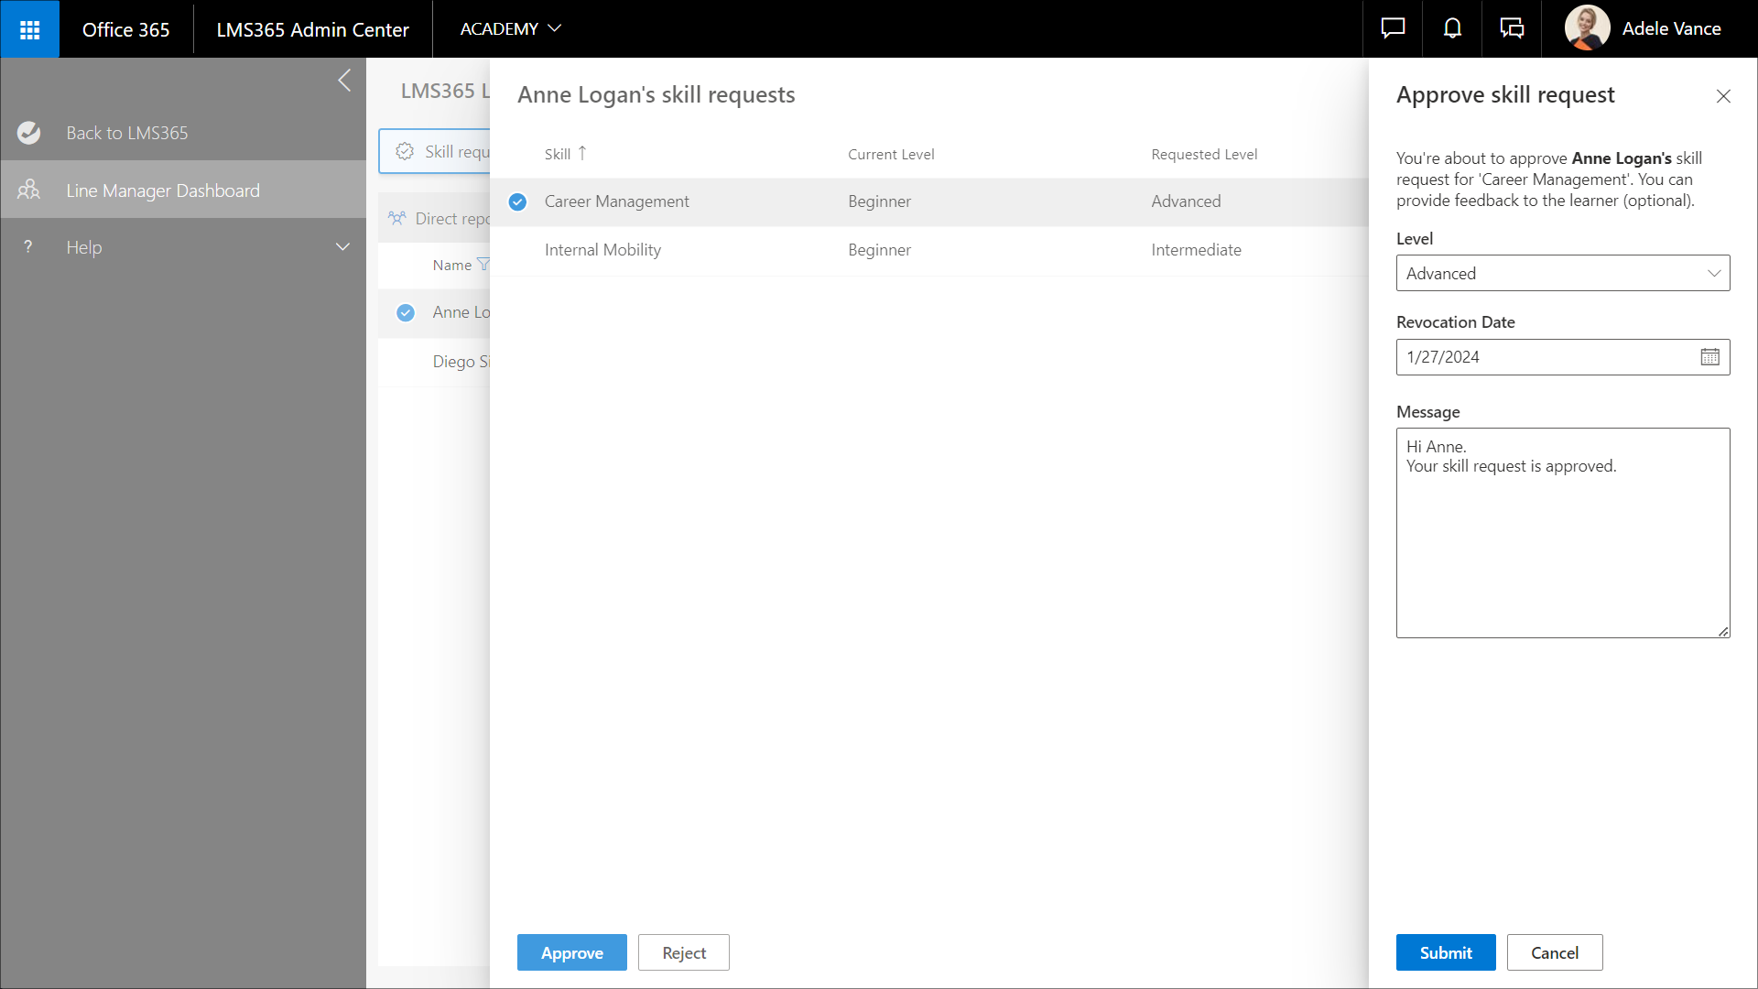Expand the ACADEMY dropdown menu
The height and width of the screenshot is (989, 1758).
pos(510,29)
